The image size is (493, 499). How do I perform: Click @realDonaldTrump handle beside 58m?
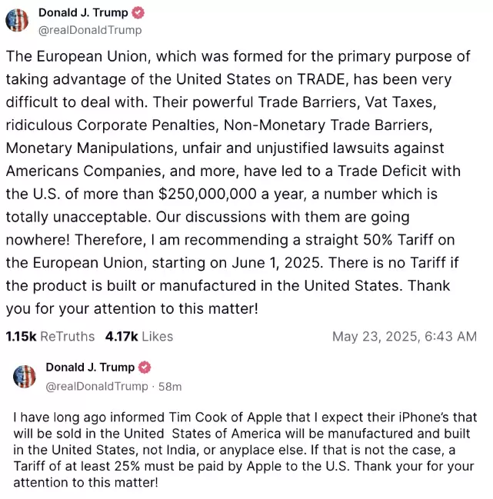click(x=97, y=386)
